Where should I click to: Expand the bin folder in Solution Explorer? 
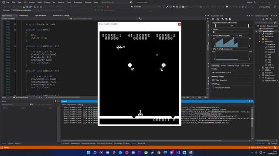click(x=259, y=39)
